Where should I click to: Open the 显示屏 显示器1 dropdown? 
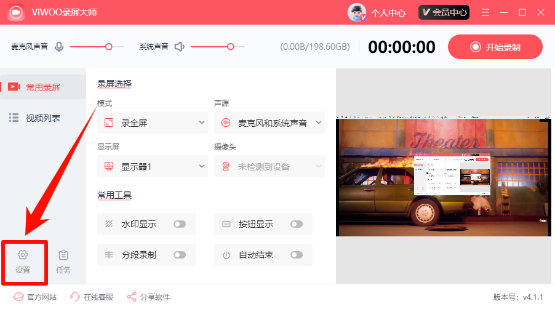pos(153,166)
